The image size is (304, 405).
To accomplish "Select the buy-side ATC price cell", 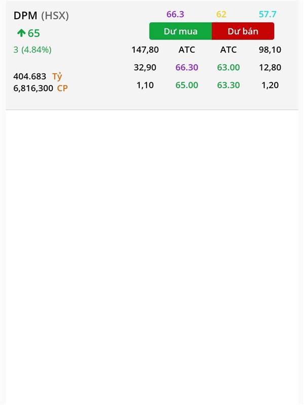I will pos(186,50).
